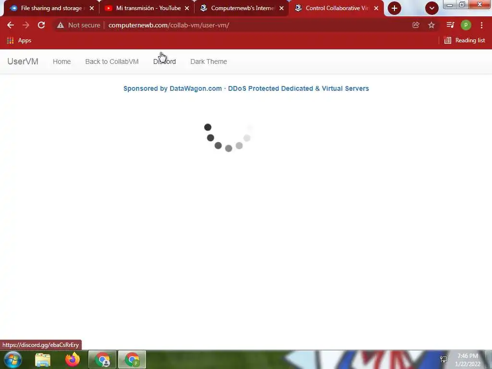Open the media control icon
492x369 pixels.
450,25
